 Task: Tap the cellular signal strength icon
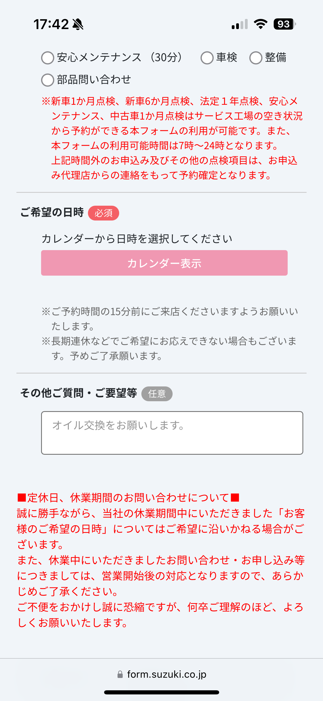tap(239, 24)
